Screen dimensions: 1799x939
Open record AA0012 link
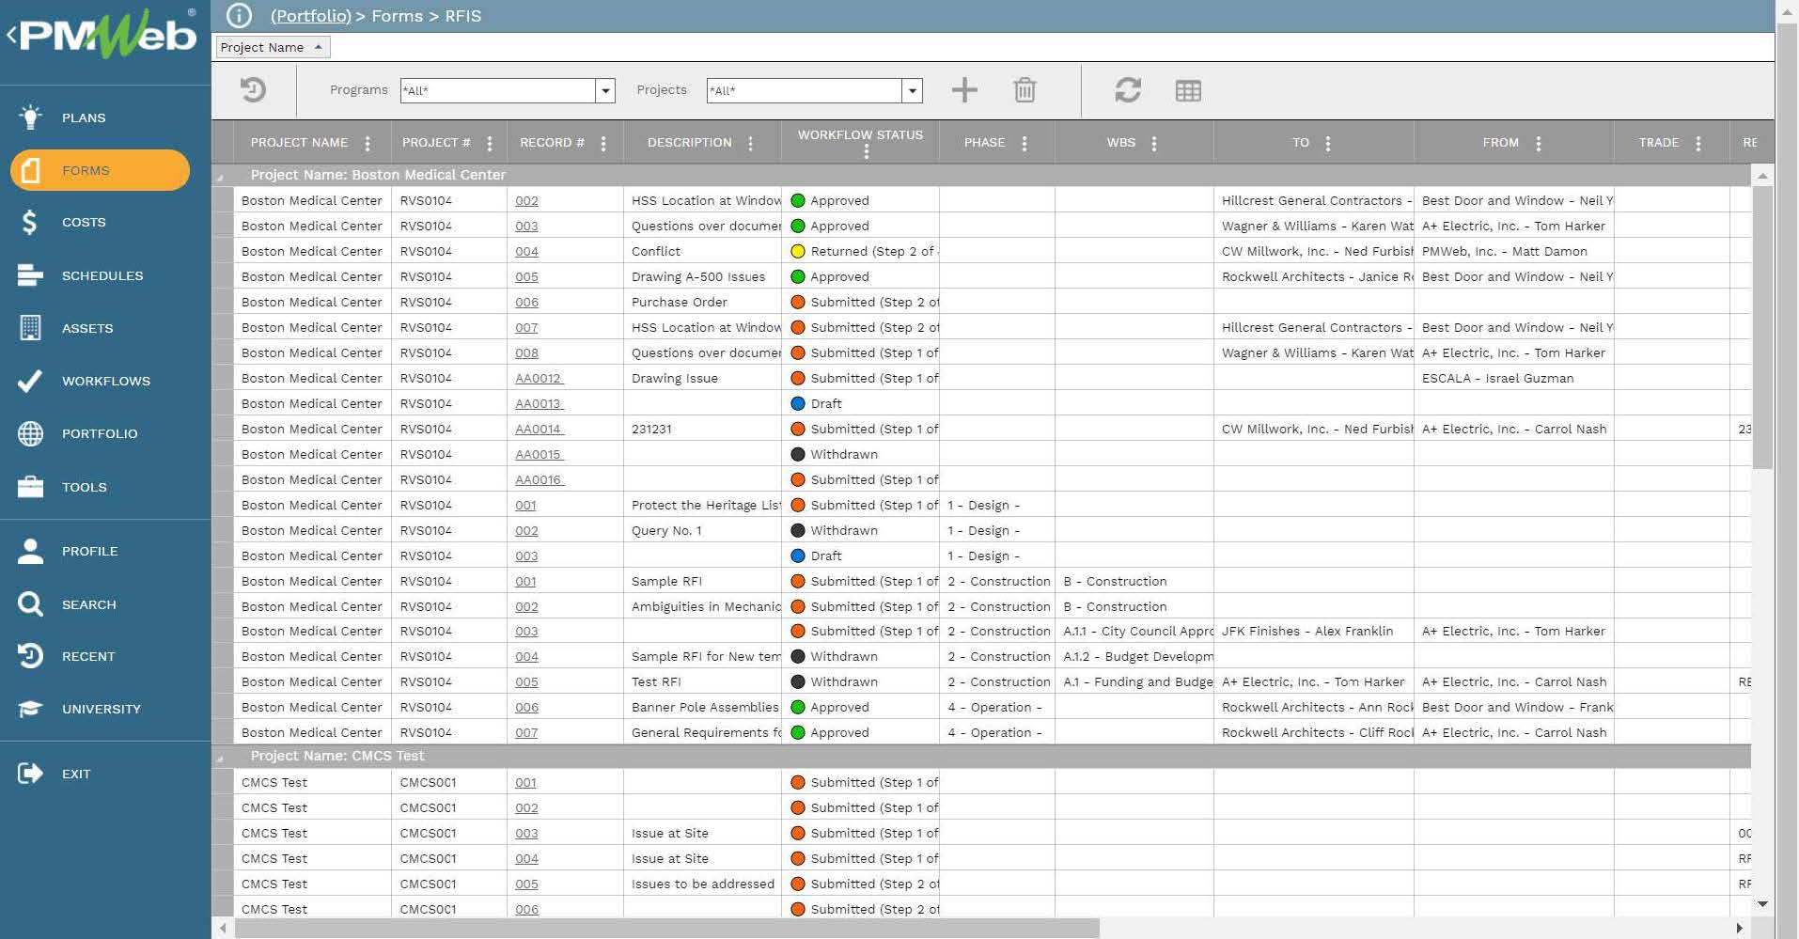pos(538,378)
